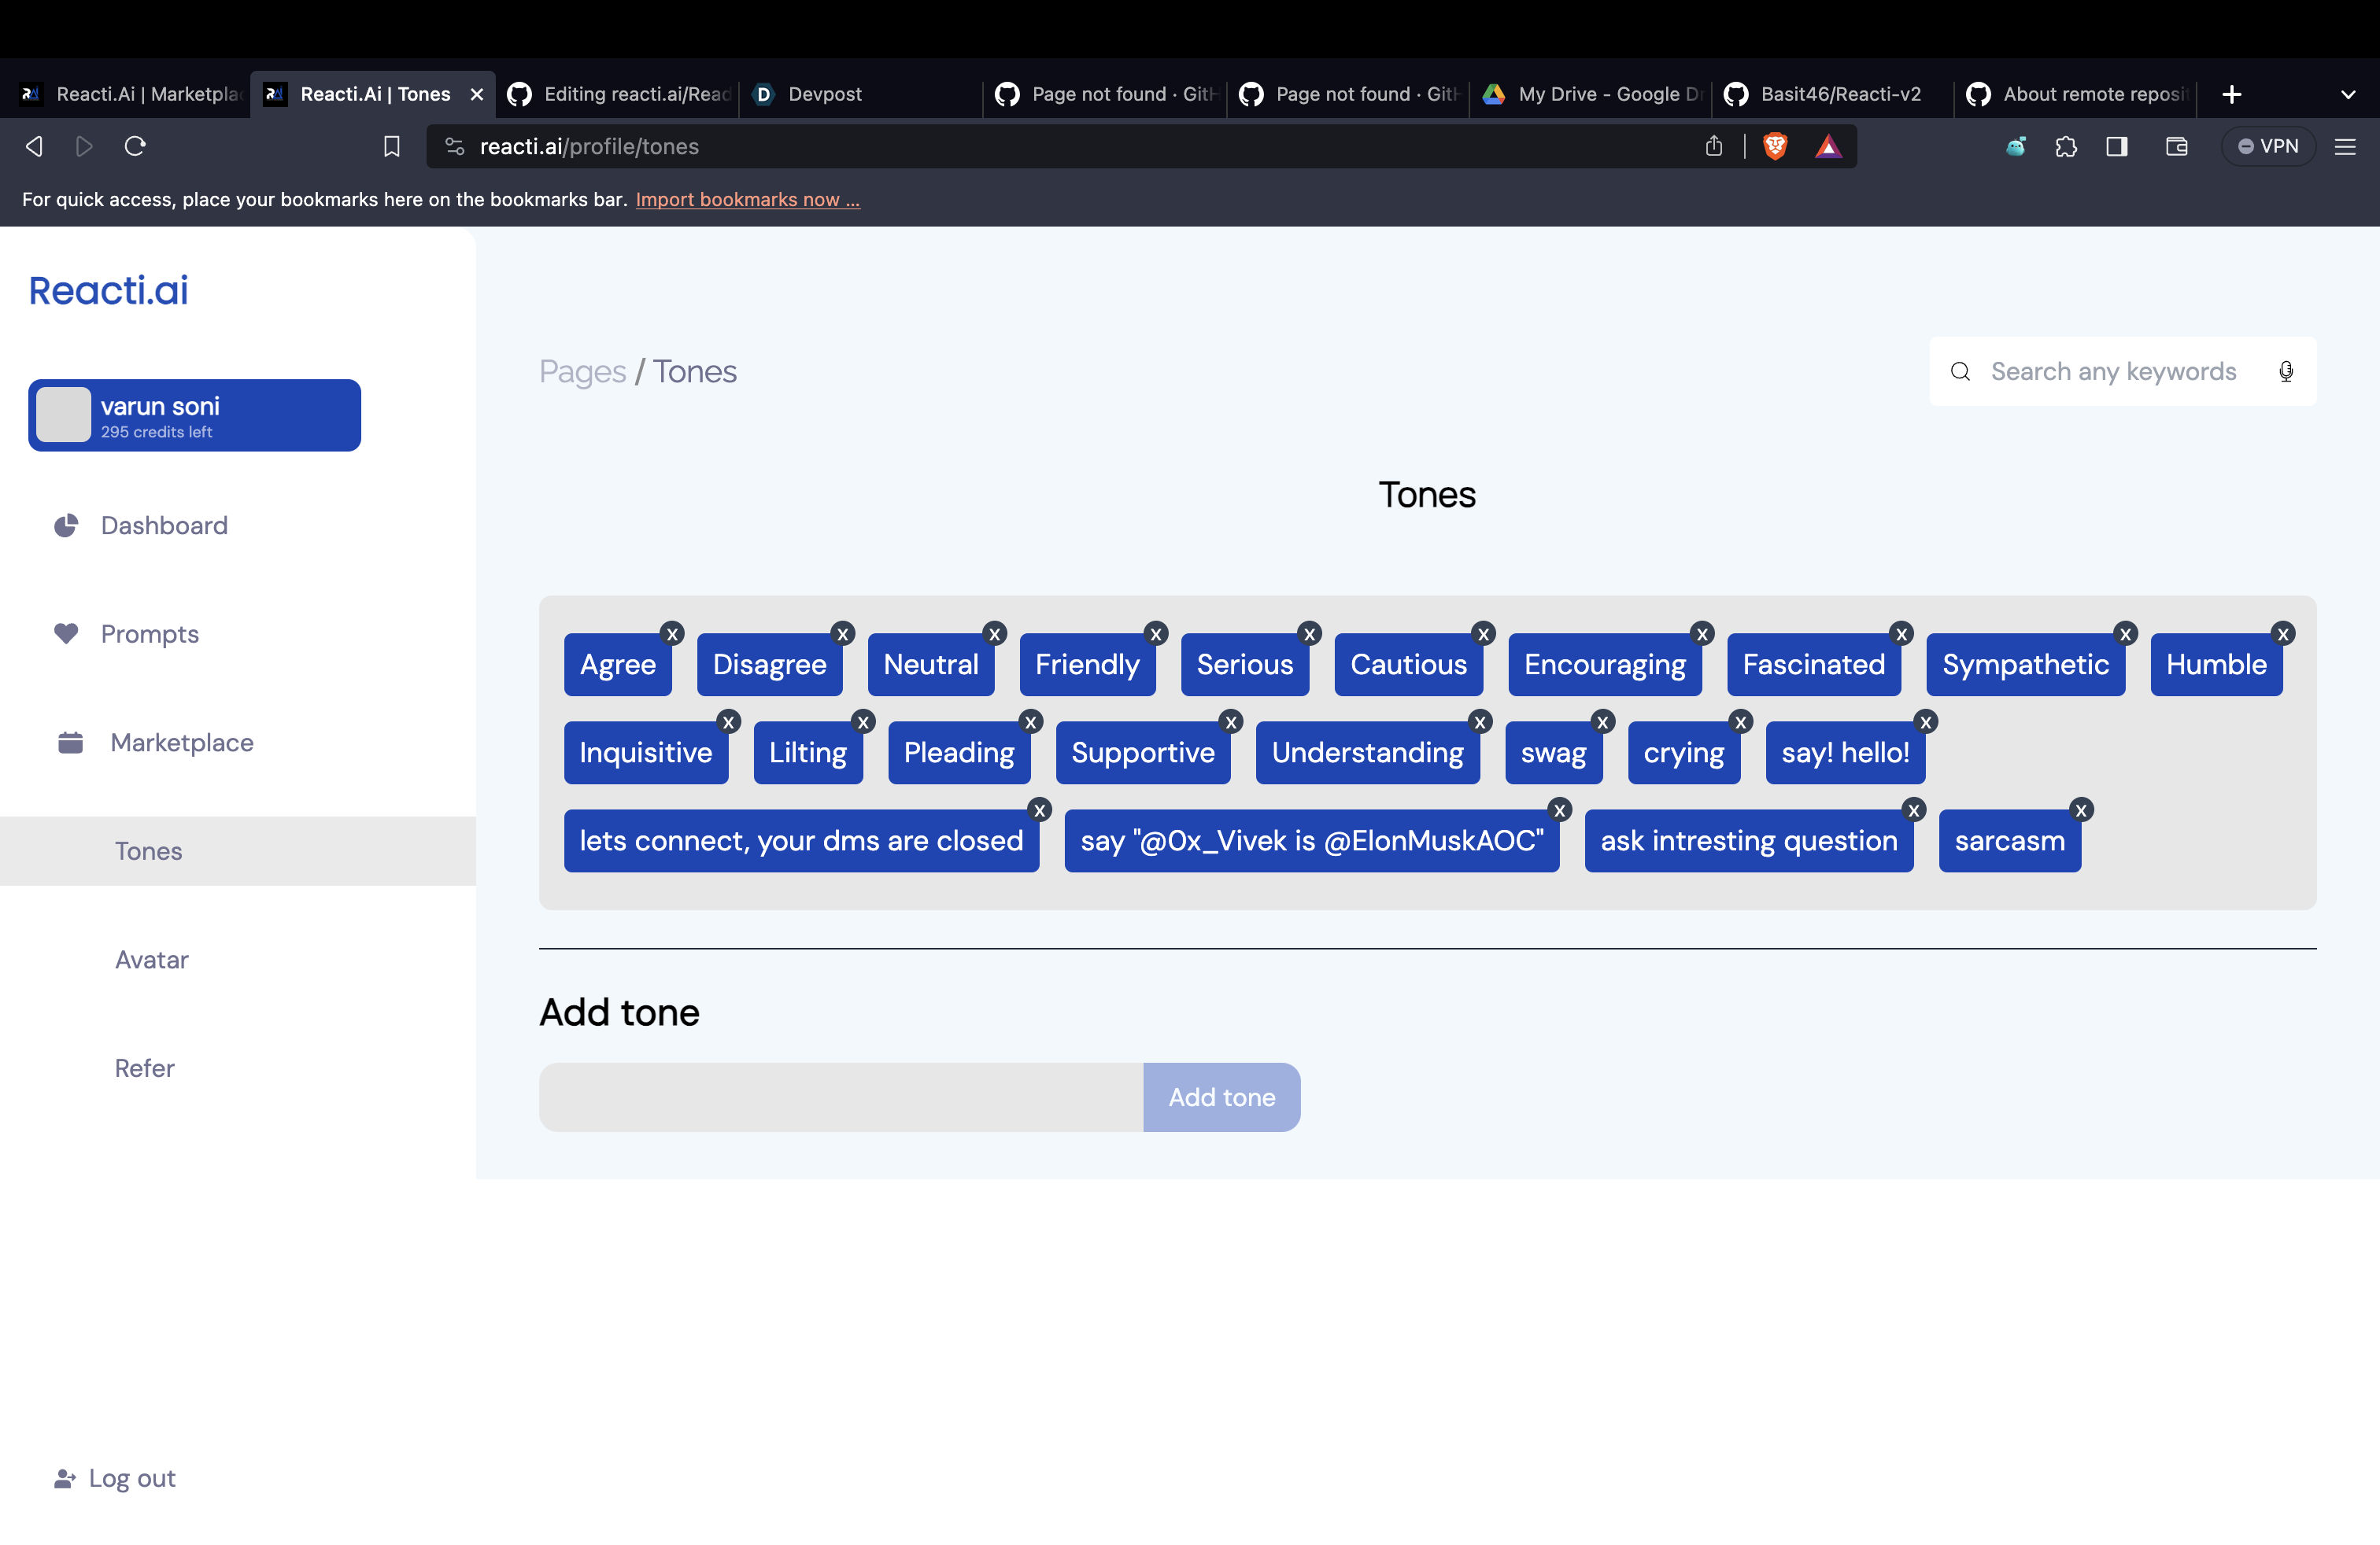Toggle the browser sidebar panel
The image size is (2380, 1545).
2116,147
